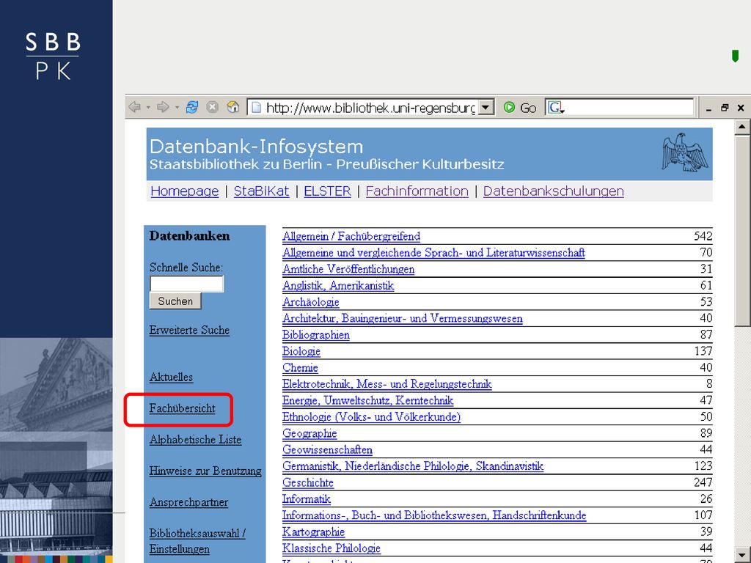Open the Archäologie subject

pyautogui.click(x=311, y=302)
